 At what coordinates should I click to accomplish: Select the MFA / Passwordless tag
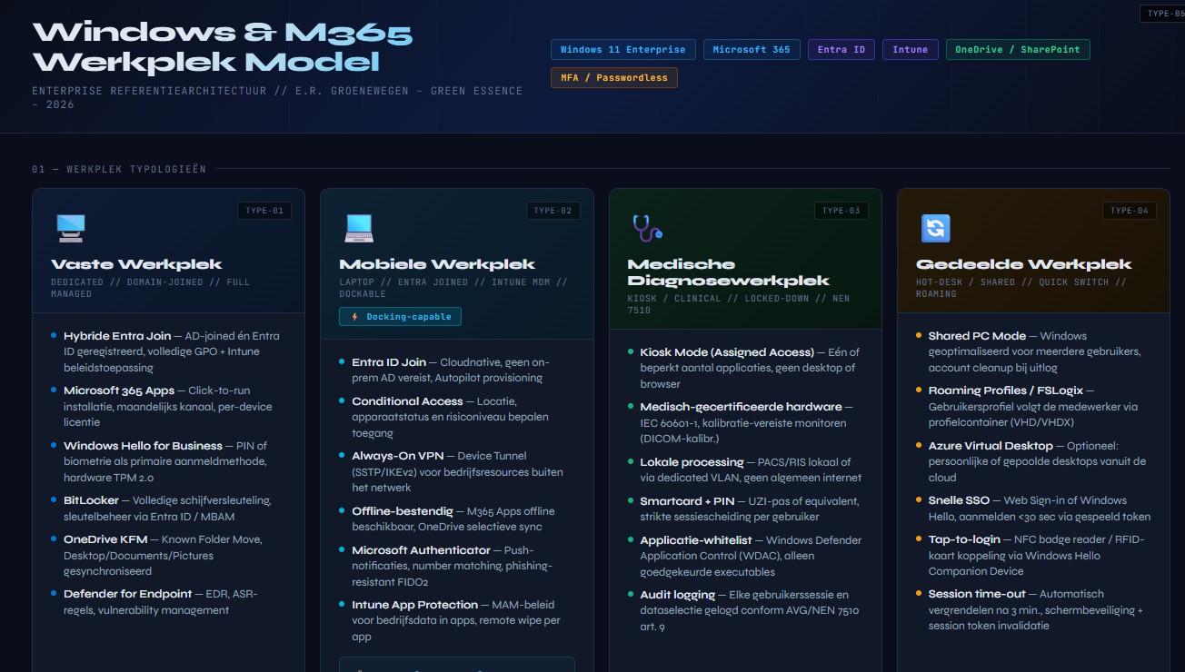[x=613, y=78]
